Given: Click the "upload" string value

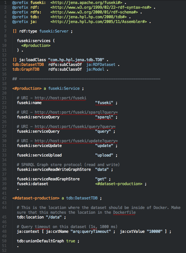Looking at the screenshot, I should pyautogui.click(x=104, y=155).
